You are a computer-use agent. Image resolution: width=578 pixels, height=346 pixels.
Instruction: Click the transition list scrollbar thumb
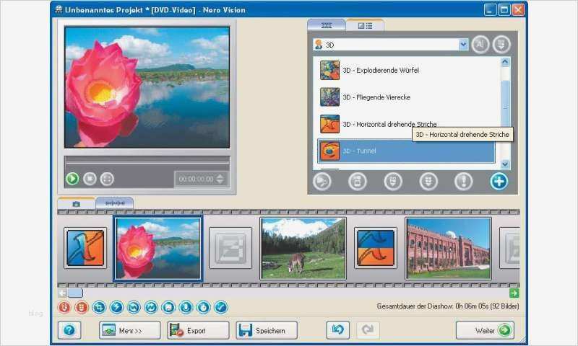click(505, 106)
